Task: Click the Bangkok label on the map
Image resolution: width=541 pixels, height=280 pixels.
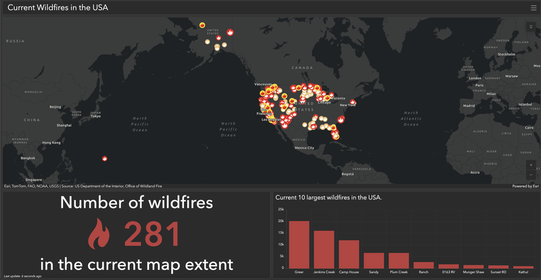Action: tap(28, 158)
